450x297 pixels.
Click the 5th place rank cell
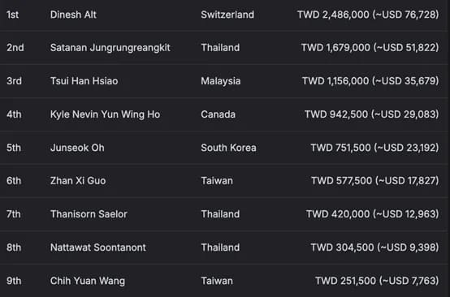click(x=14, y=148)
